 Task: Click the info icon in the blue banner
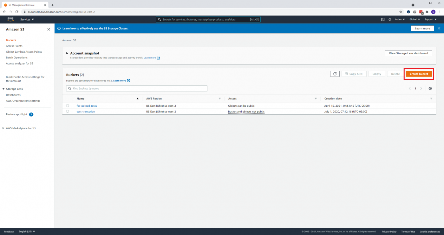[x=59, y=28]
